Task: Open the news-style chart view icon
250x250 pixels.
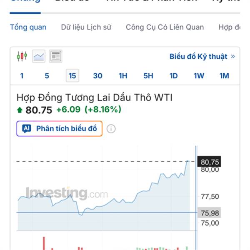Action: coord(55,56)
